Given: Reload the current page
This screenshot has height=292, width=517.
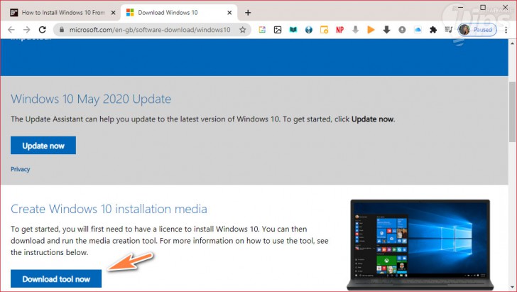Looking at the screenshot, I should (42, 30).
